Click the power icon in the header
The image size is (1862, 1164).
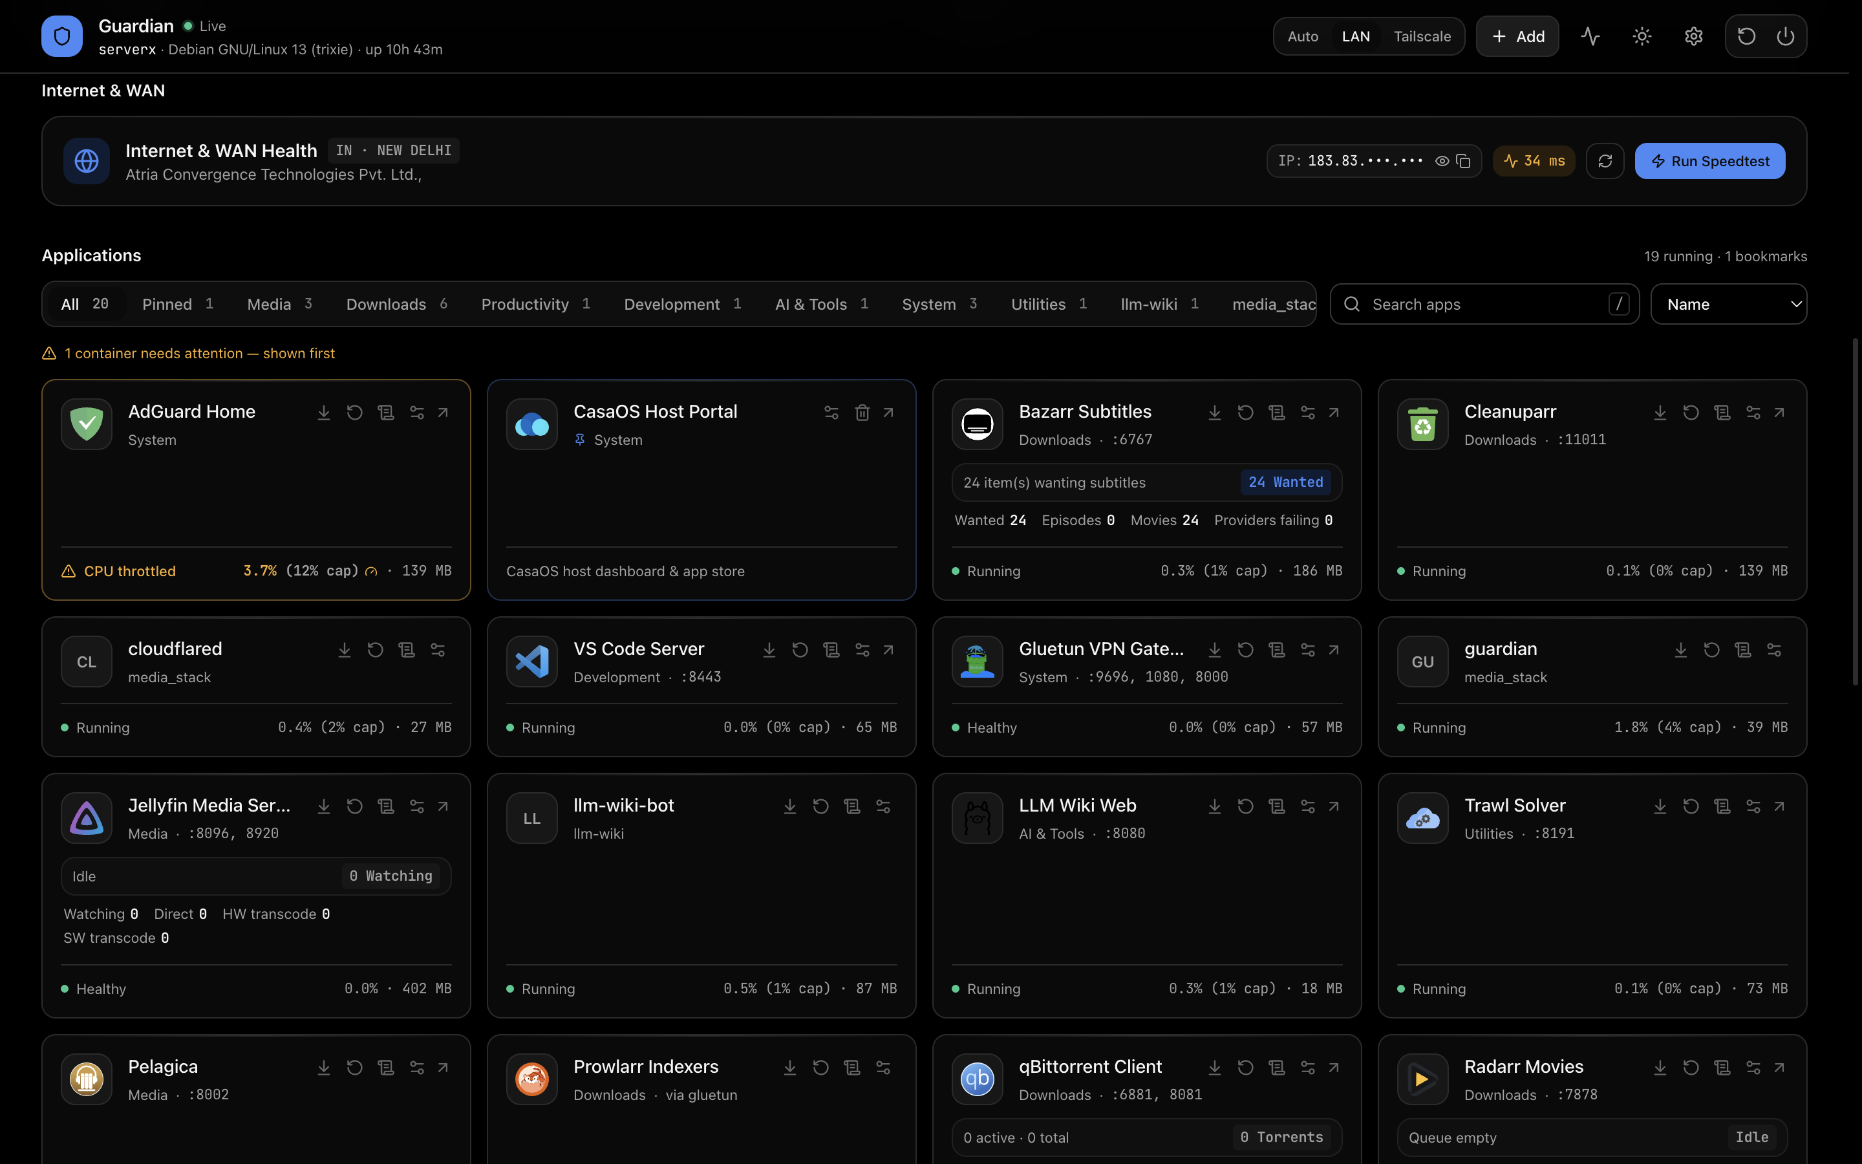[x=1786, y=36]
